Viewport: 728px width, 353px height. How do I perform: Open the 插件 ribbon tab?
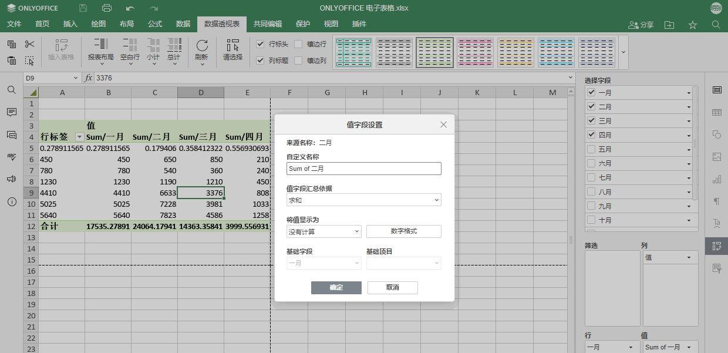coord(359,24)
